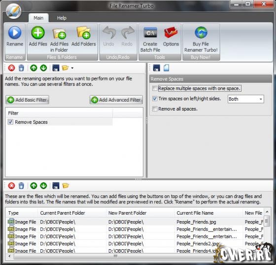Viewport: 276px width, 265px height.
Task: Toggle the Remove Spaces filter checkbox
Action: click(x=10, y=122)
